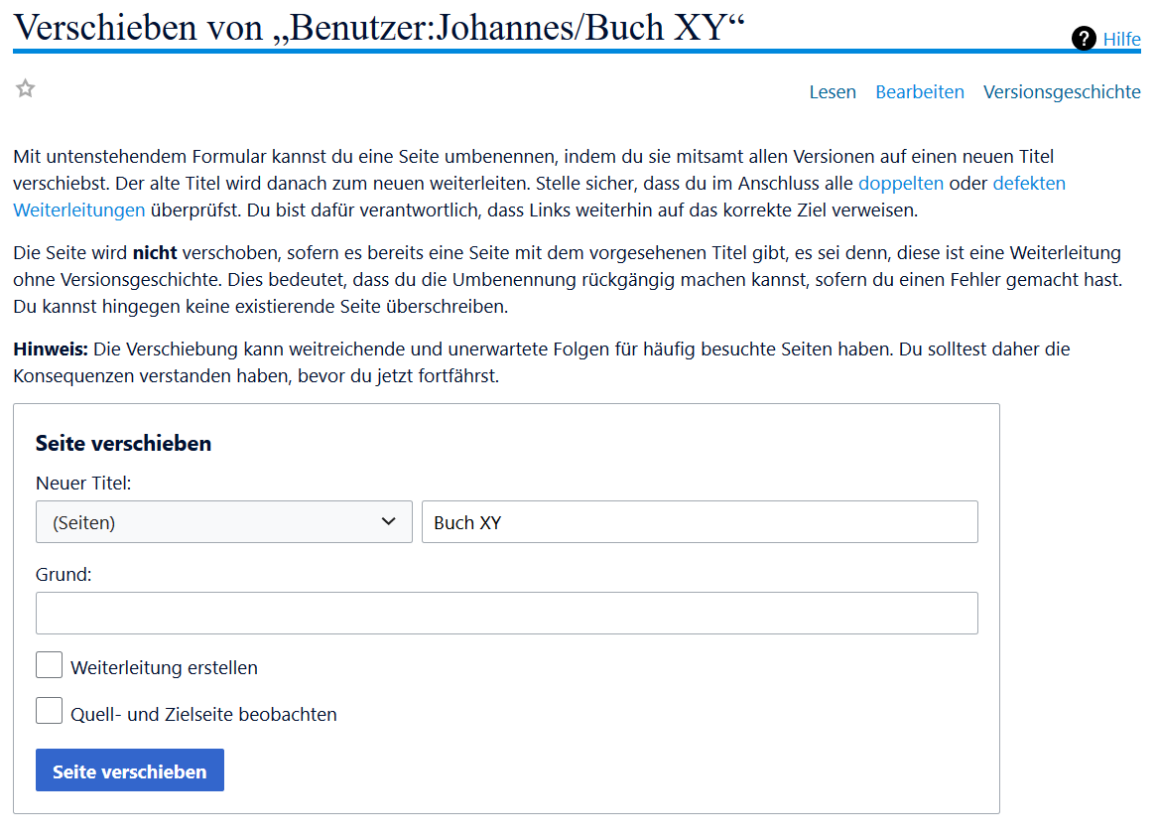Click the chevron arrow of namespace selector

click(388, 522)
